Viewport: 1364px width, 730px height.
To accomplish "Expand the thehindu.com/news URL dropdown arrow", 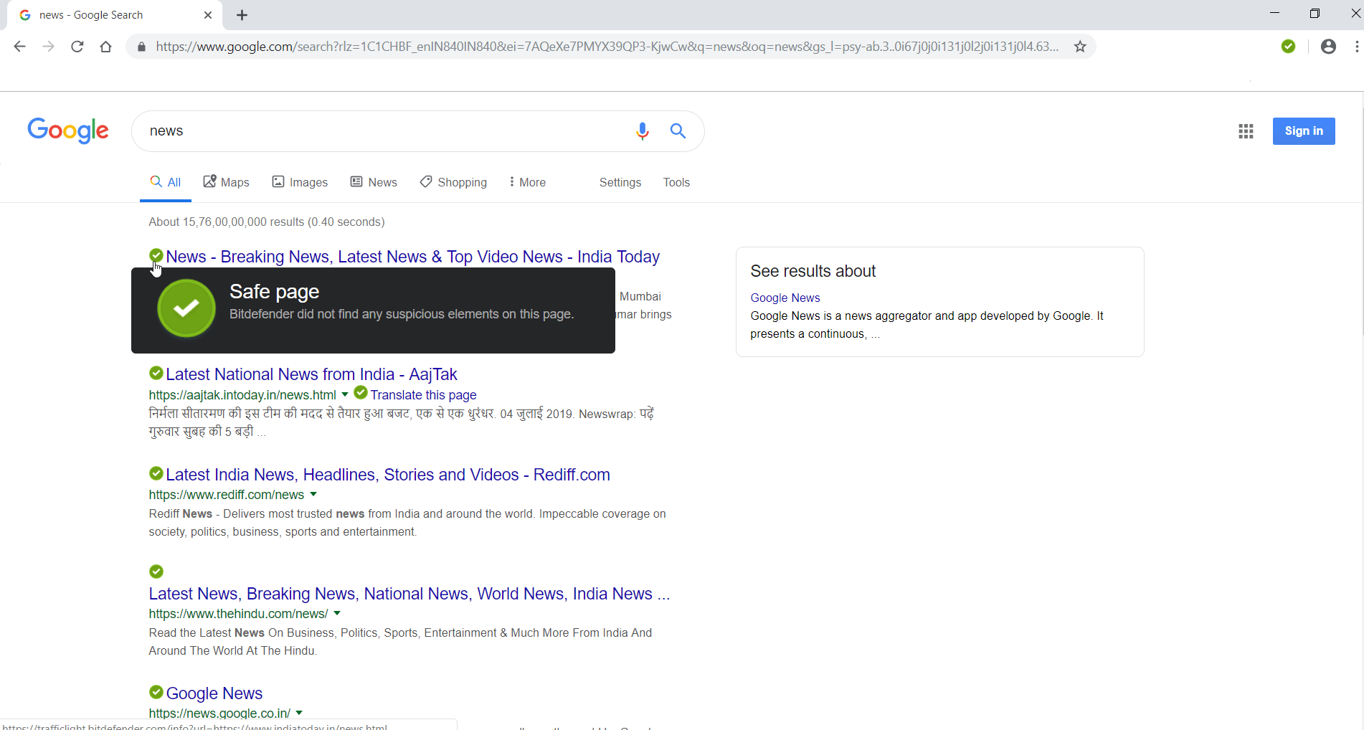I will 337,613.
